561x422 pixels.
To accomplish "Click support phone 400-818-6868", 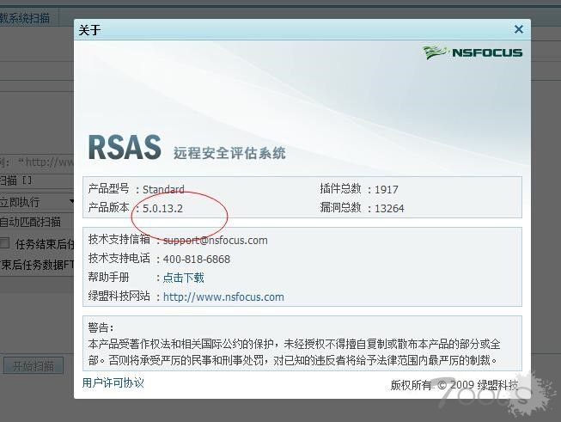I will [x=197, y=259].
